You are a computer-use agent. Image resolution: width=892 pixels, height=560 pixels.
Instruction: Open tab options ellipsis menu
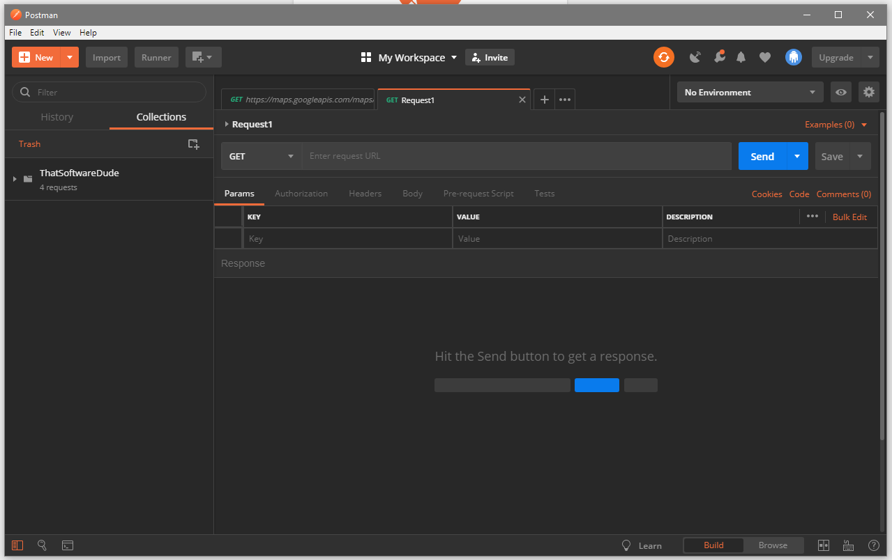pyautogui.click(x=565, y=100)
